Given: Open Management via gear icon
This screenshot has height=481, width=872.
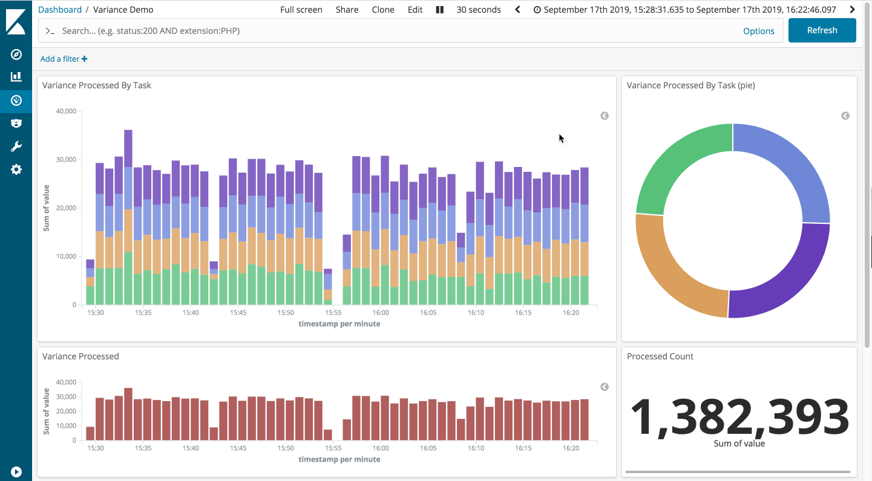Looking at the screenshot, I should coord(16,169).
